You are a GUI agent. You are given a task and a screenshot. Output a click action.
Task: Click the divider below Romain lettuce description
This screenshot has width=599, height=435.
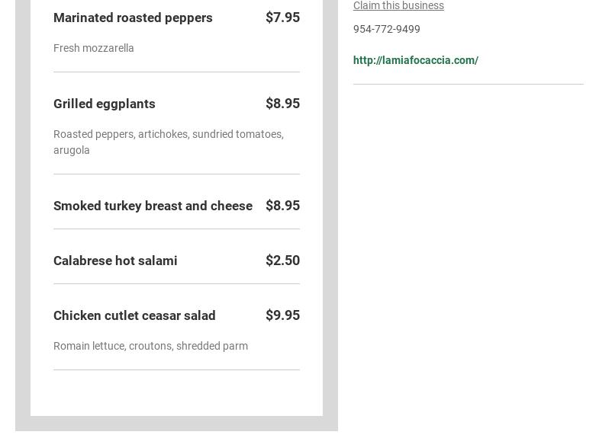click(x=176, y=369)
